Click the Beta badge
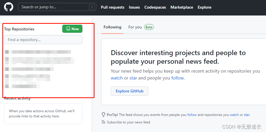The height and width of the screenshot is (132, 266). pyautogui.click(x=149, y=27)
